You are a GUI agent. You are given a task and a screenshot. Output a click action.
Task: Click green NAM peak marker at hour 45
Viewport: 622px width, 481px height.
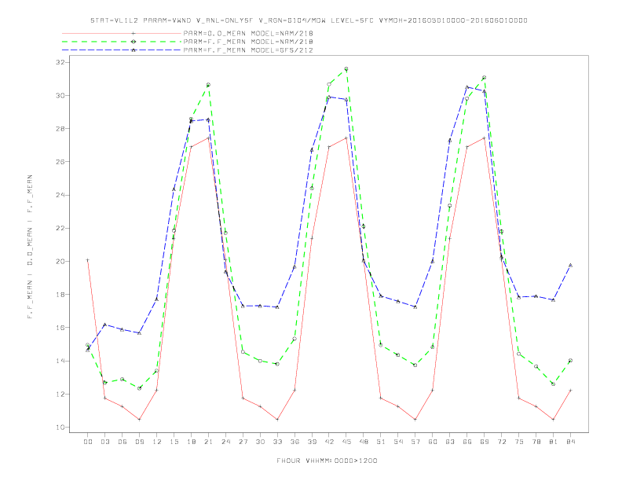(346, 69)
